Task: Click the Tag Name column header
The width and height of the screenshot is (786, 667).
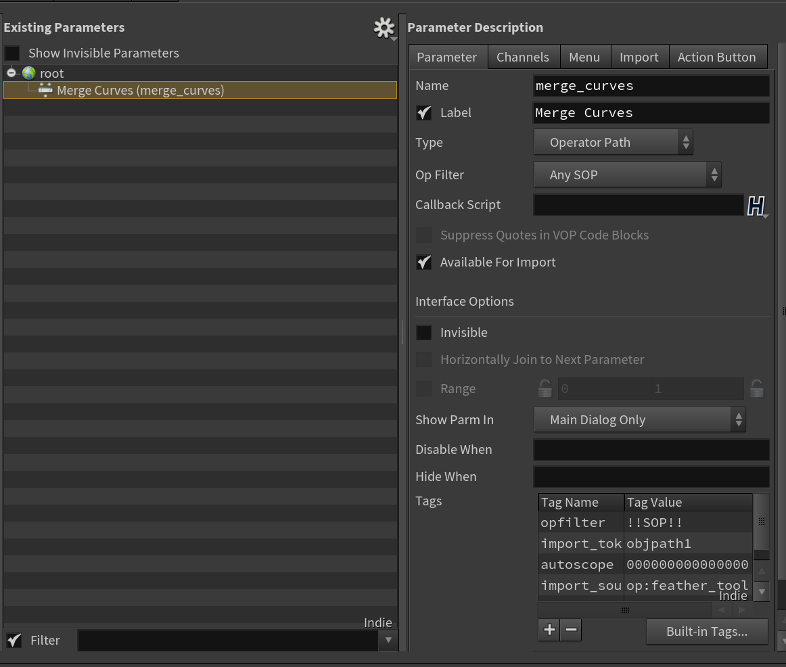Action: pos(581,502)
